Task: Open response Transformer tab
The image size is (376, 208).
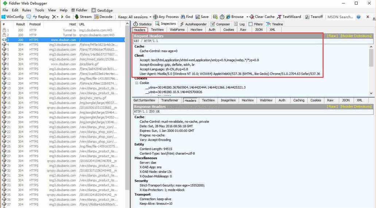Action: pyautogui.click(x=170, y=100)
